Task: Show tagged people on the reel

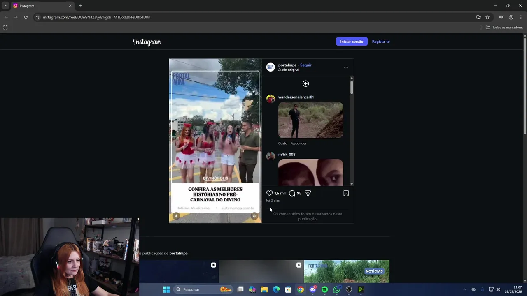Action: pos(176,216)
